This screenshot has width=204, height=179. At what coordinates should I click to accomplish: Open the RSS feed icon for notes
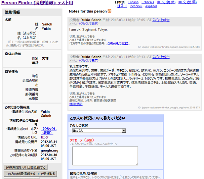click(110, 11)
